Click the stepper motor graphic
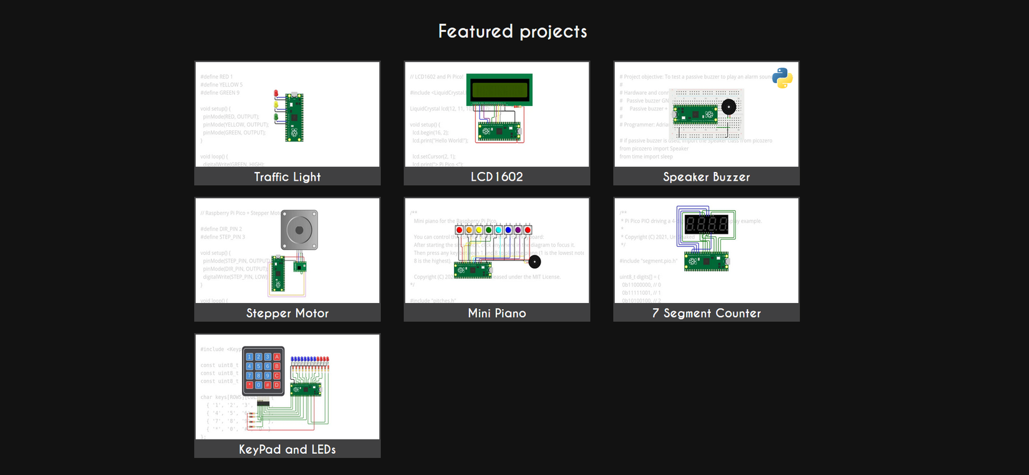Viewport: 1029px width, 475px height. [299, 230]
